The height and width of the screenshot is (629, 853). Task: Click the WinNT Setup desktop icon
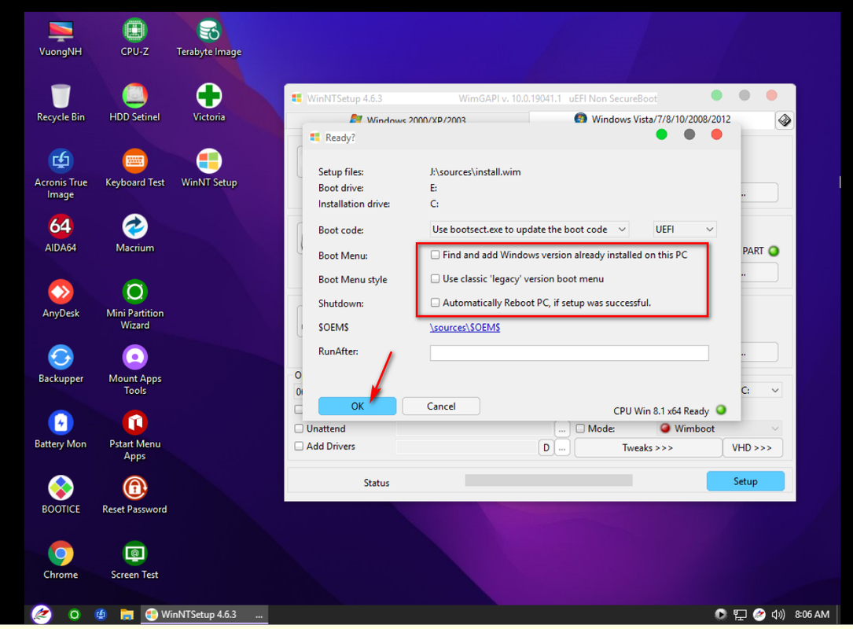coord(209,168)
